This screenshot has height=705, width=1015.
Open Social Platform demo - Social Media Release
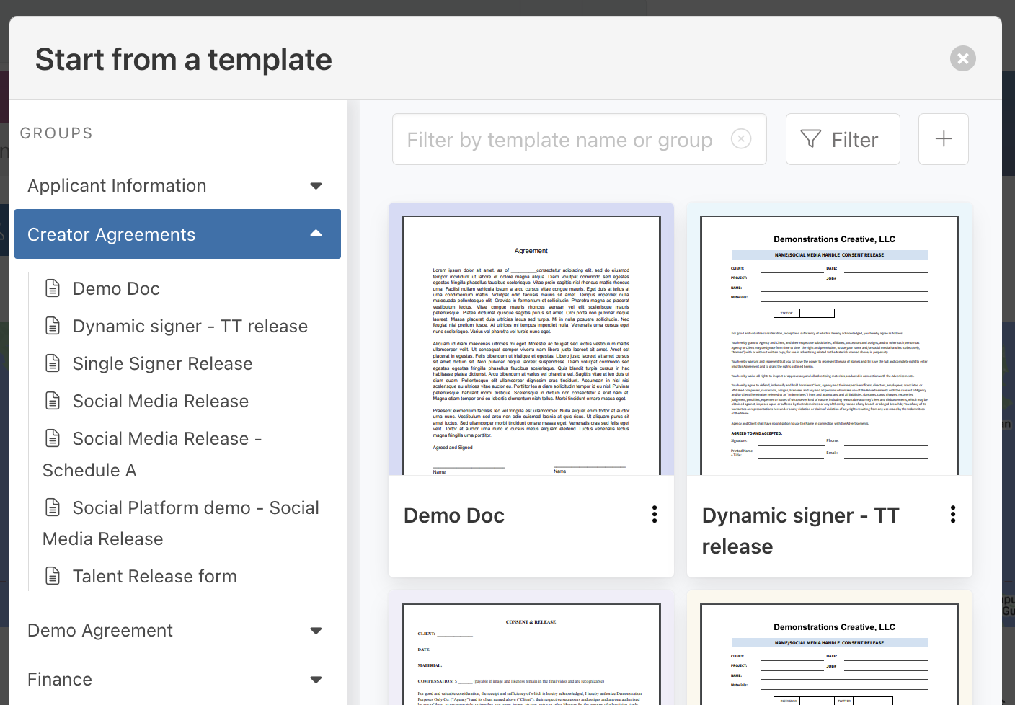pos(181,523)
